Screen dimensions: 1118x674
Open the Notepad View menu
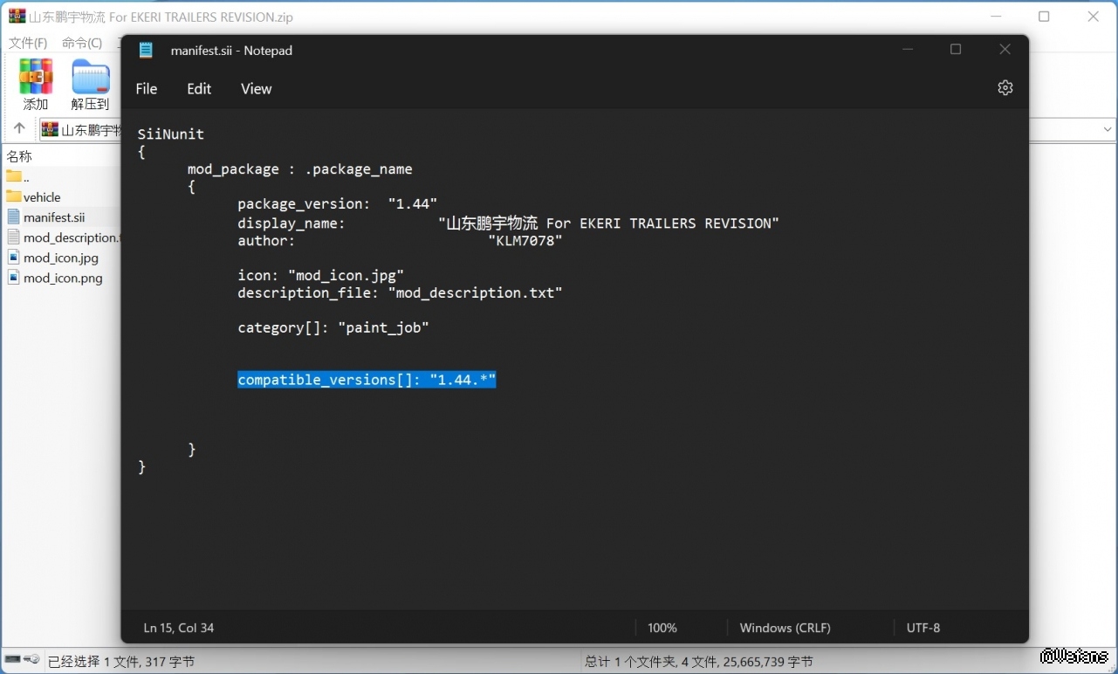[256, 89]
